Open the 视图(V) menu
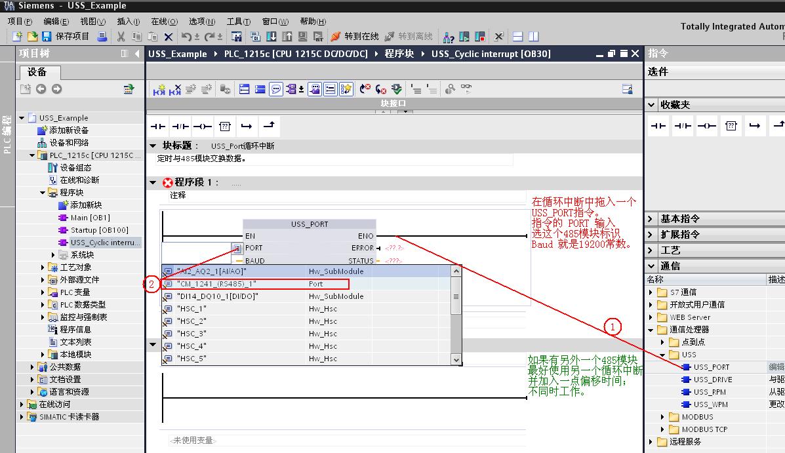 click(93, 21)
